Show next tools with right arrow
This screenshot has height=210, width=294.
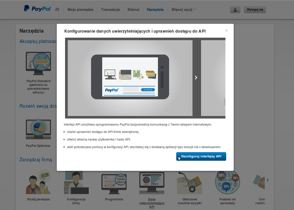coord(268,180)
